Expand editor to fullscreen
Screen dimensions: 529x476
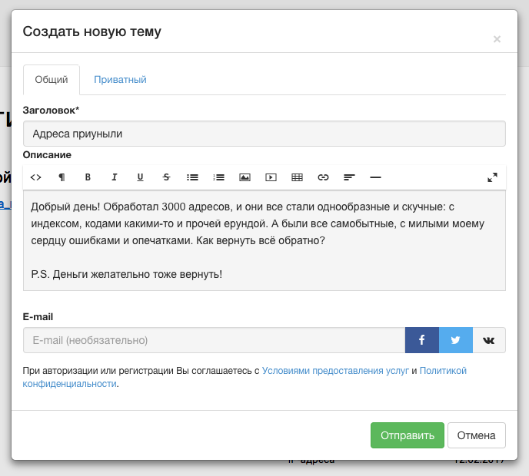492,177
